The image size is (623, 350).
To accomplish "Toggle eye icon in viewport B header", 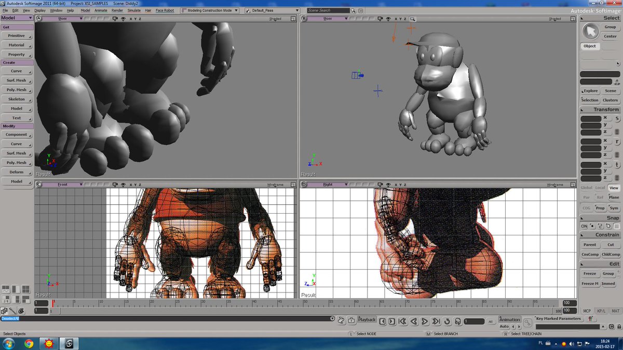I will (388, 19).
